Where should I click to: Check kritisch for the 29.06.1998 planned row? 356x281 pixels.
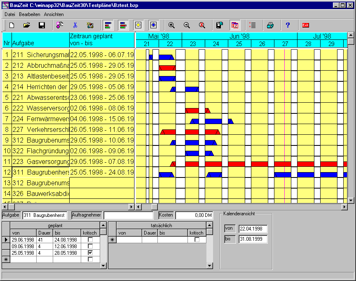tap(90, 240)
